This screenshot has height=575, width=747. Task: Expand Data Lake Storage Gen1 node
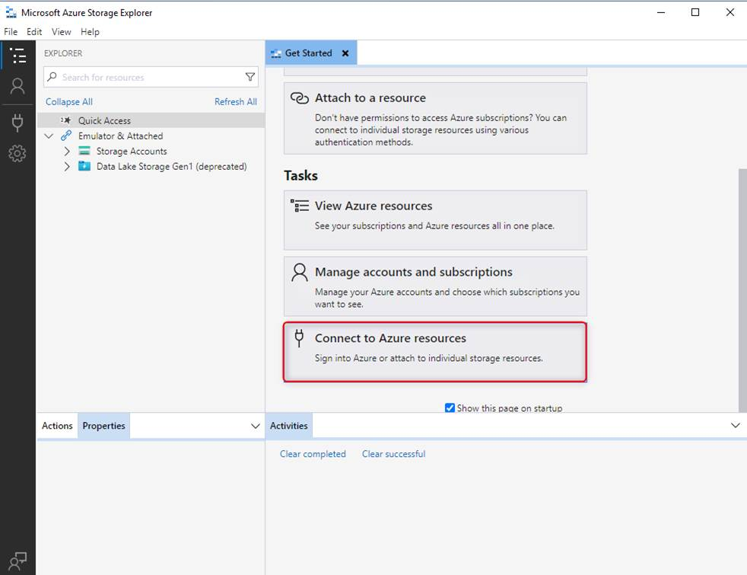pos(67,167)
